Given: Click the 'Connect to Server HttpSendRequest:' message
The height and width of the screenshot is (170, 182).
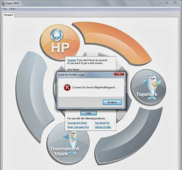Looking at the screenshot, I should (94, 87).
